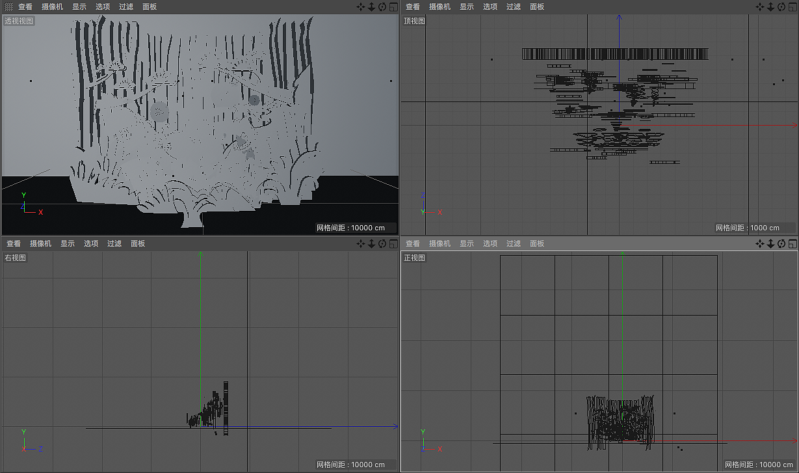Click the rotate camera icon in front viewport

pyautogui.click(x=781, y=244)
